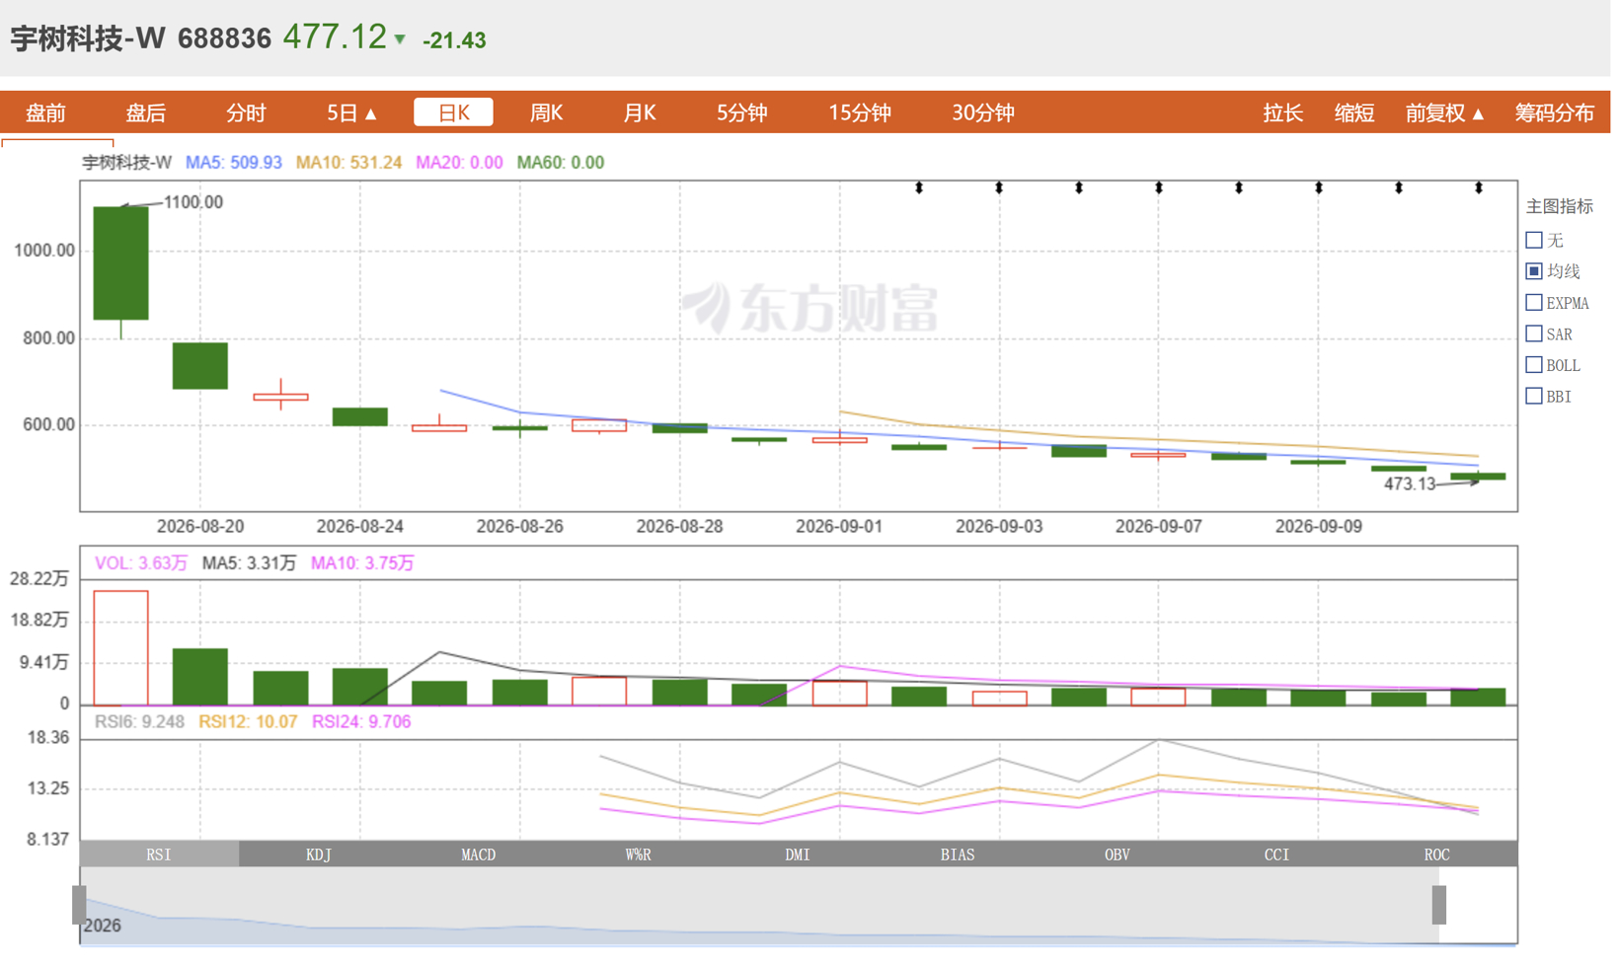Viewport: 1619px width, 966px height.
Task: Click the tall first candle at 1100.00
Action: click(120, 263)
